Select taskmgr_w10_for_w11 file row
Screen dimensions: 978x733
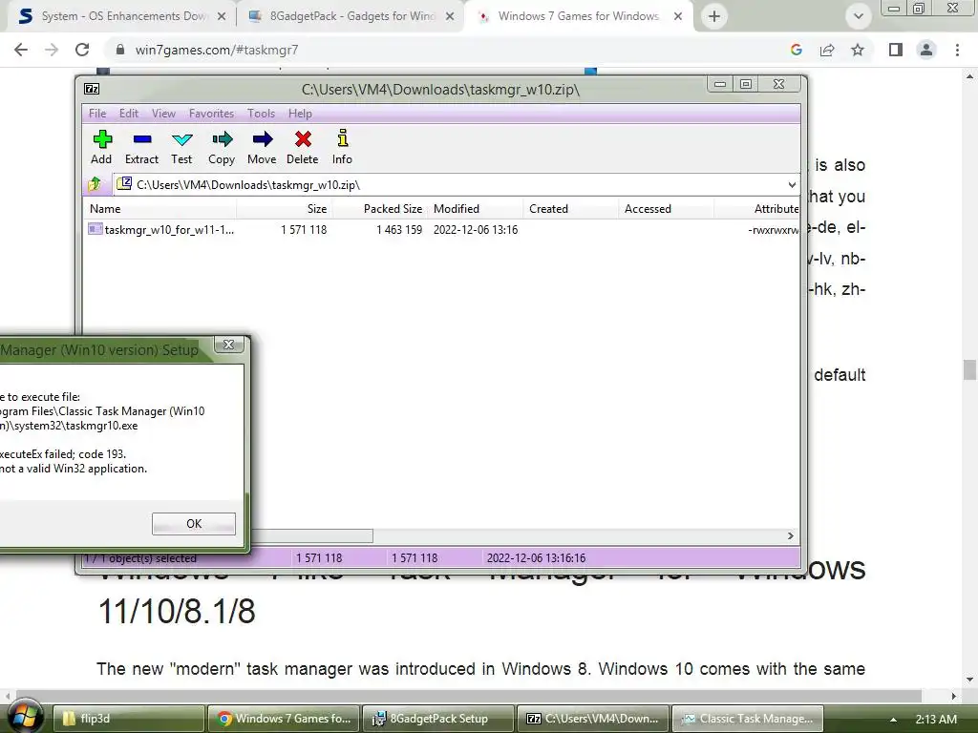(x=441, y=229)
